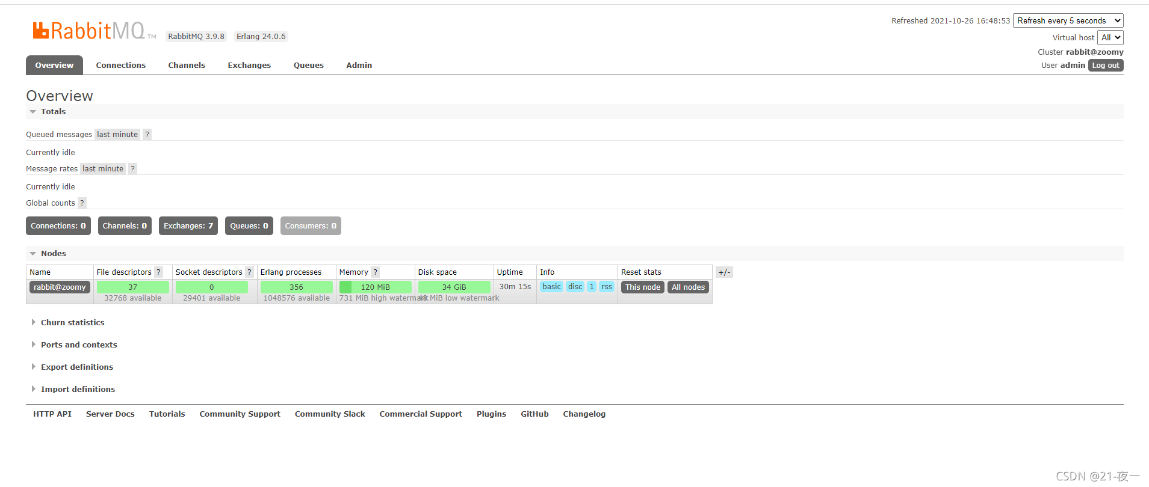
Task: Click the disc info tag
Action: click(x=575, y=287)
